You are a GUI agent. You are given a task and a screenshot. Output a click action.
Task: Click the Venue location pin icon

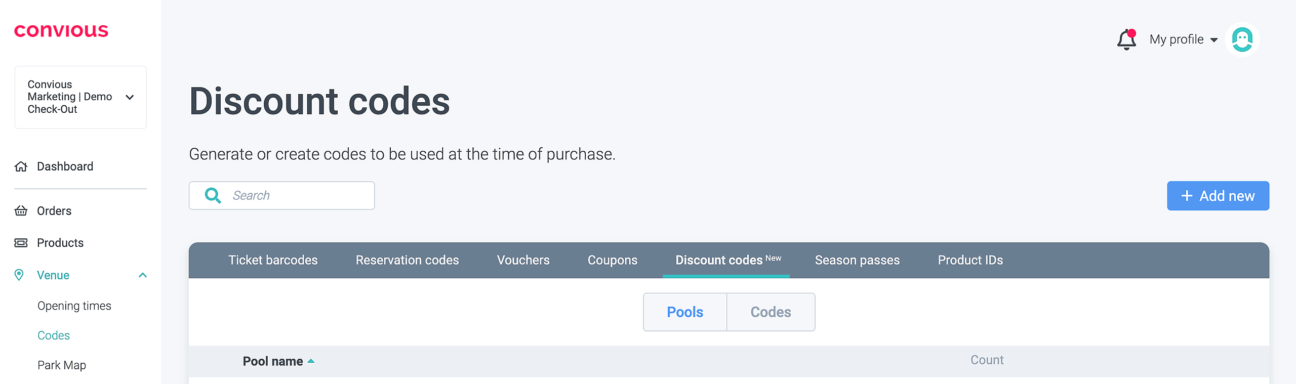point(19,275)
